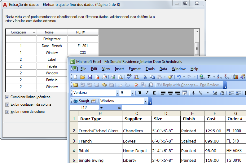Click the REF# column header
Viewport: 246px width, 163px height.
click(x=83, y=32)
